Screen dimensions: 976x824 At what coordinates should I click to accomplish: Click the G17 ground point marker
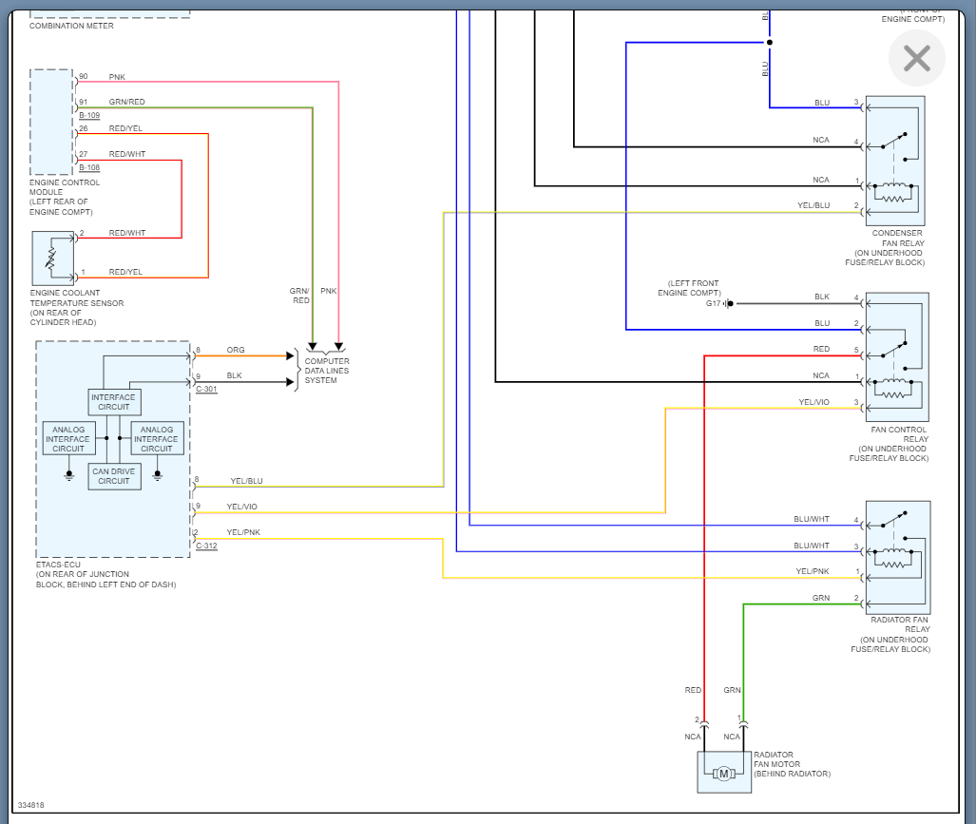[730, 303]
